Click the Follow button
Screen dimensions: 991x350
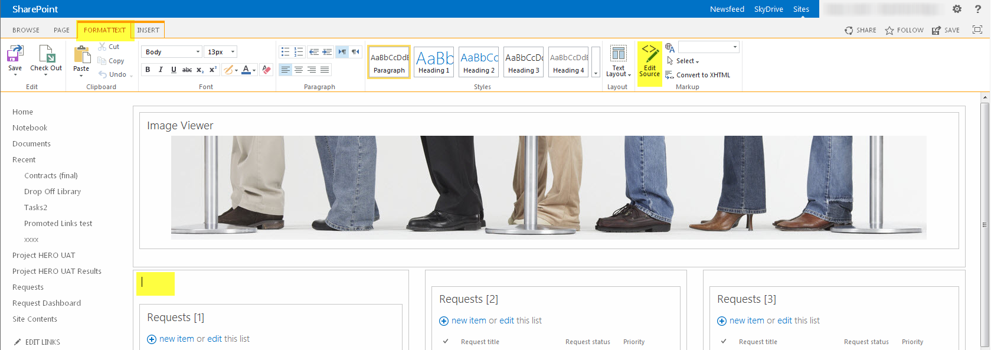[x=904, y=30]
